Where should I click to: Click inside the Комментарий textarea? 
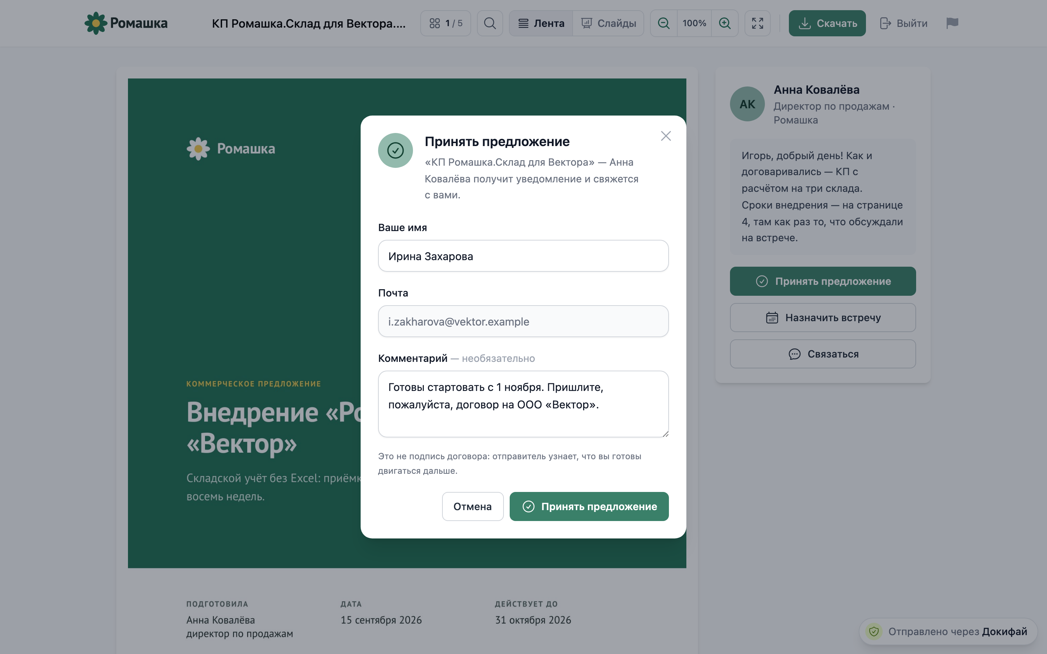(x=523, y=404)
